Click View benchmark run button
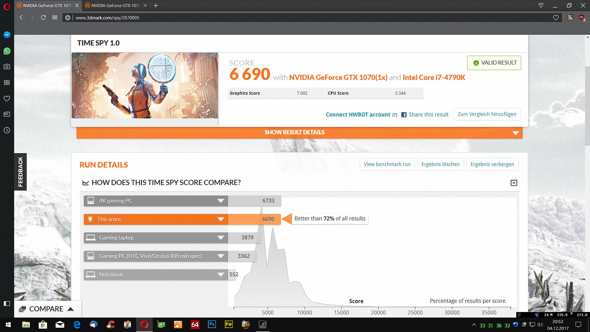Image resolution: width=590 pixels, height=332 pixels. (387, 164)
